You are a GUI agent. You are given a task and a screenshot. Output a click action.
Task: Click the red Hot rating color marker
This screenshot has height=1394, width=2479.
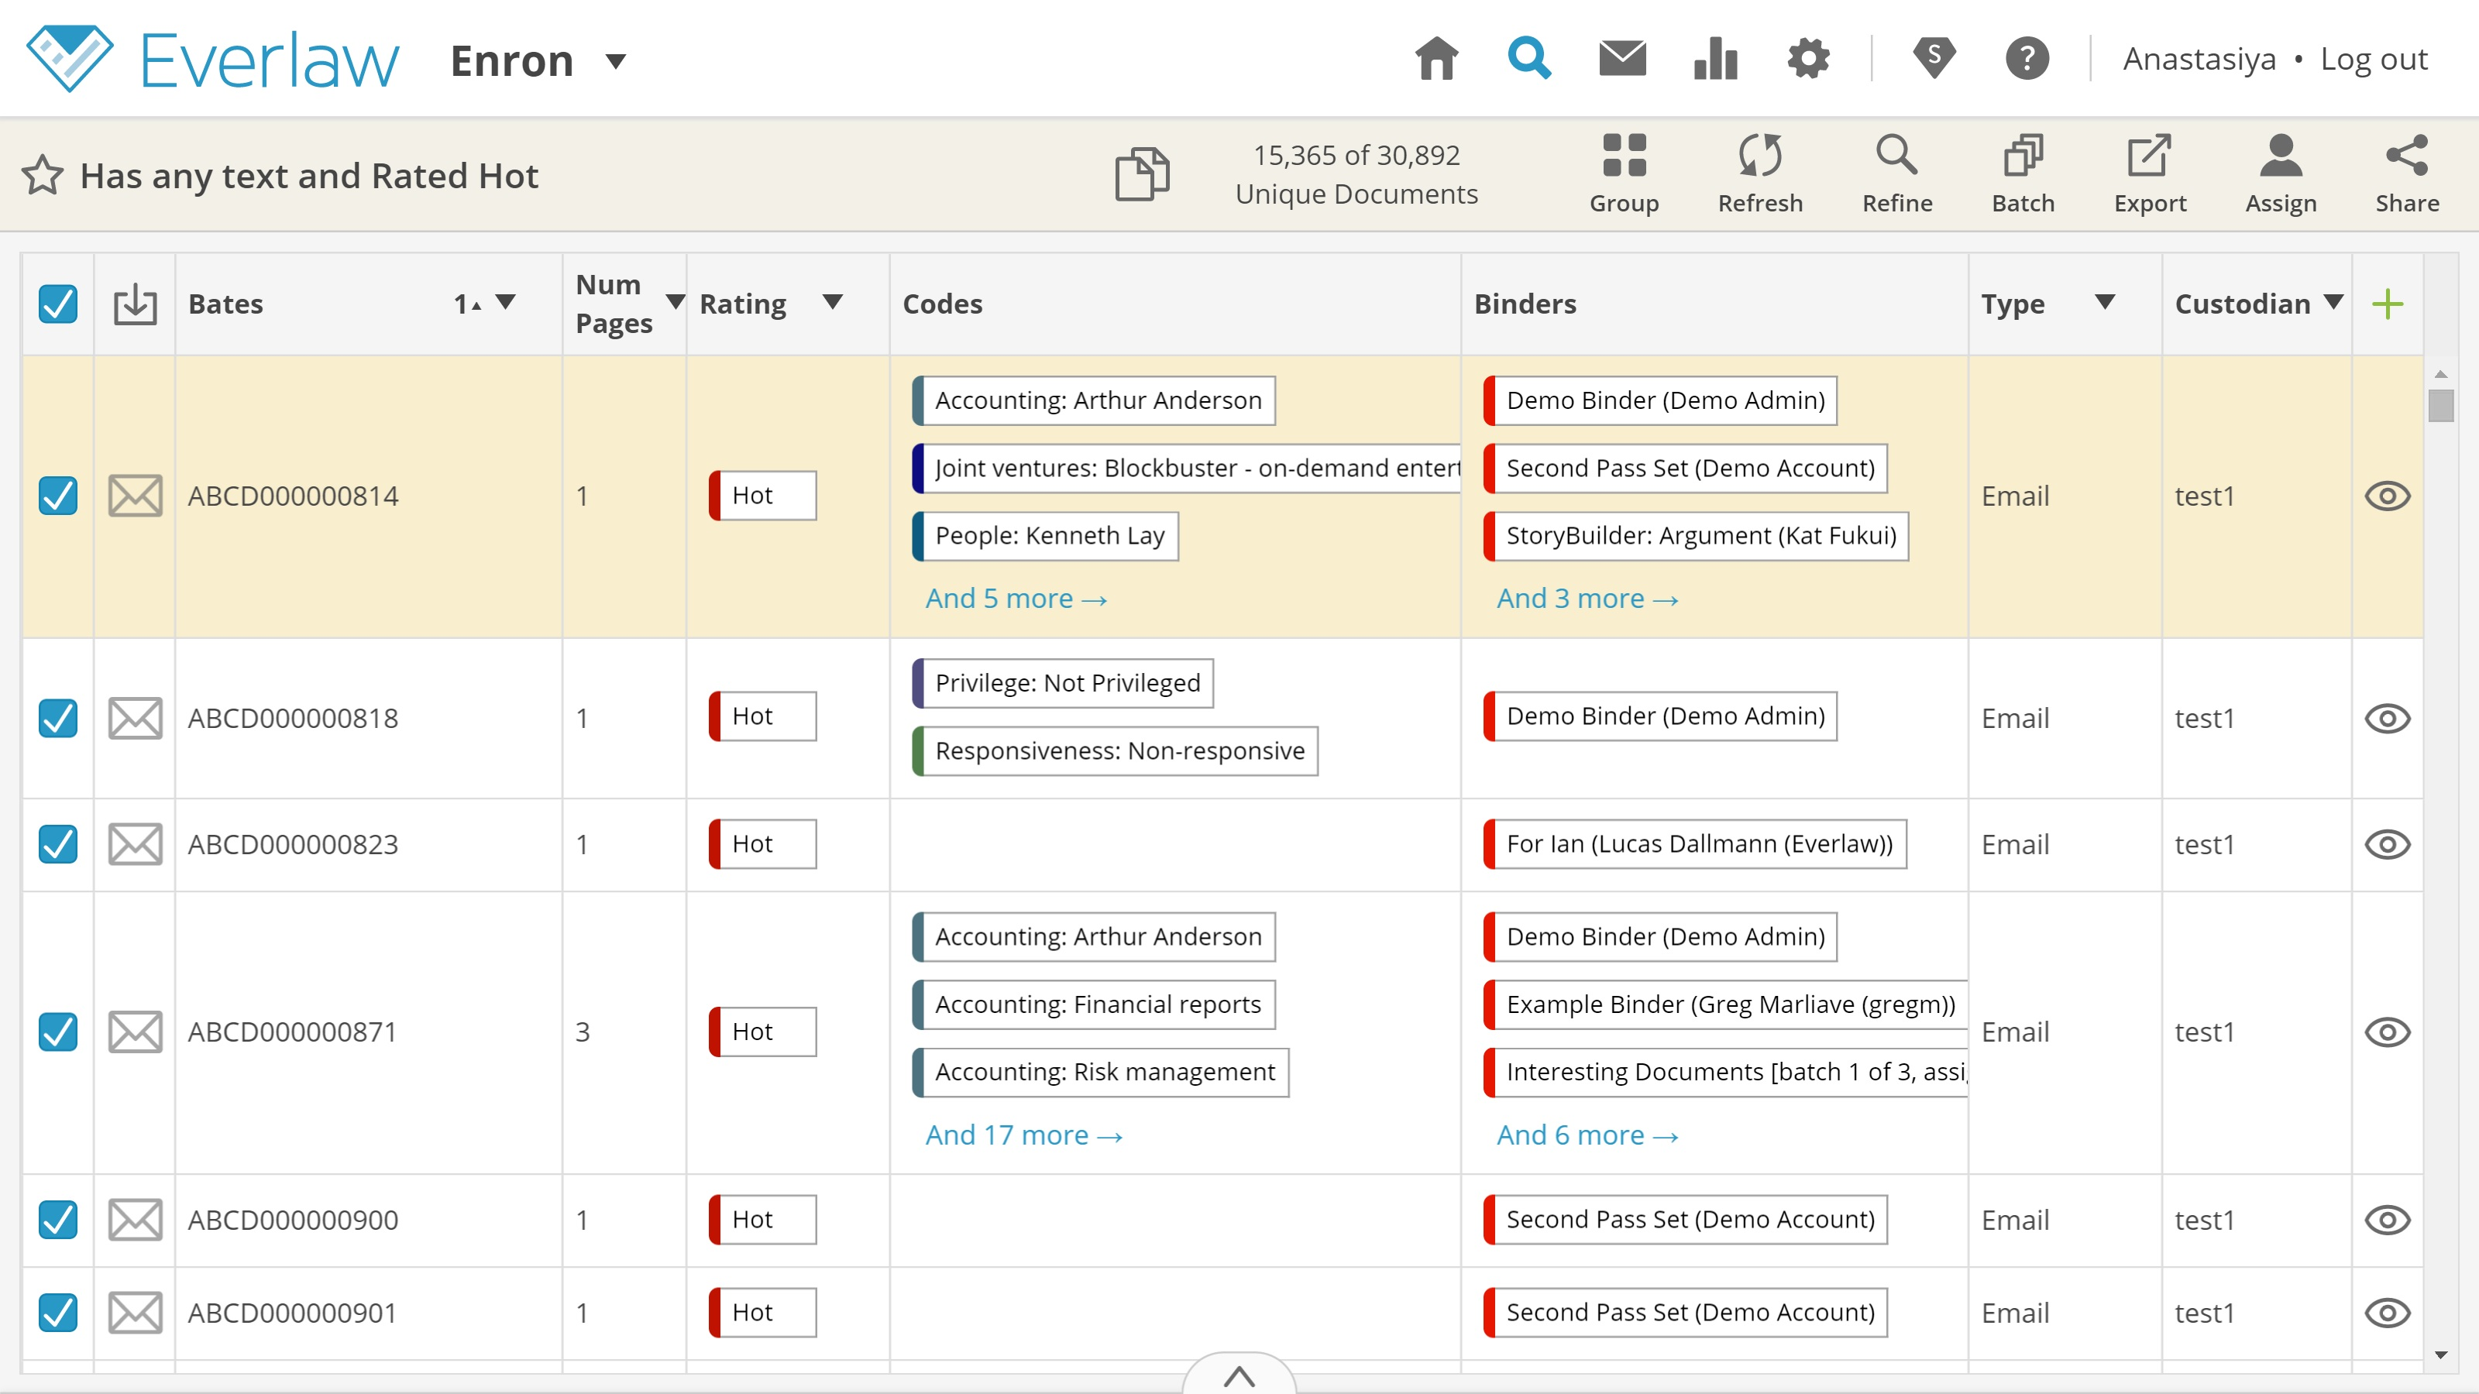716,495
